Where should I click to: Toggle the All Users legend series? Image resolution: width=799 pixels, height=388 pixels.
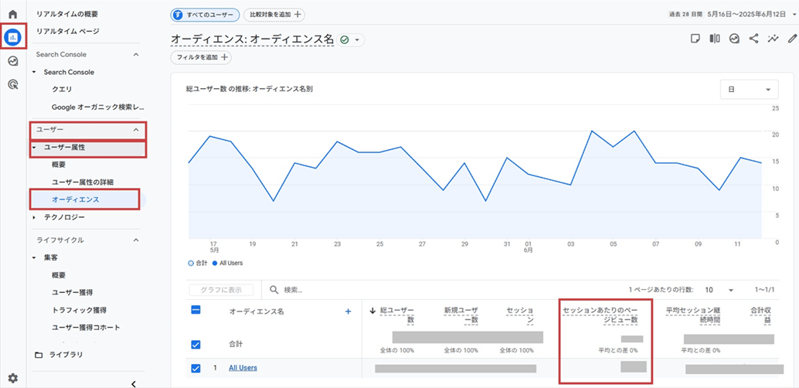pos(227,263)
